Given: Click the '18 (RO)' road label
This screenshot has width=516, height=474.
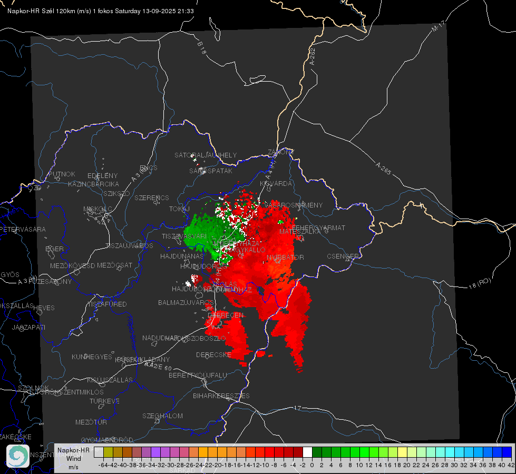Looking at the screenshot, I should (x=480, y=283).
